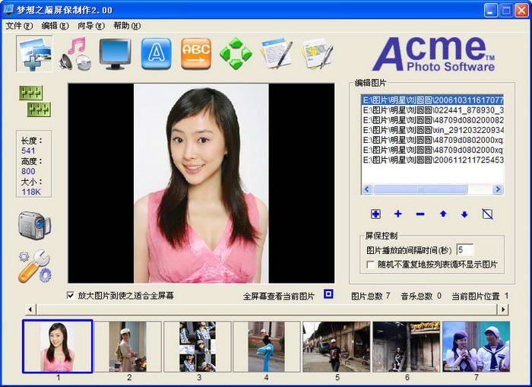This screenshot has width=532, height=387.
Task: Move selected image up with up arrow
Action: pos(443,214)
